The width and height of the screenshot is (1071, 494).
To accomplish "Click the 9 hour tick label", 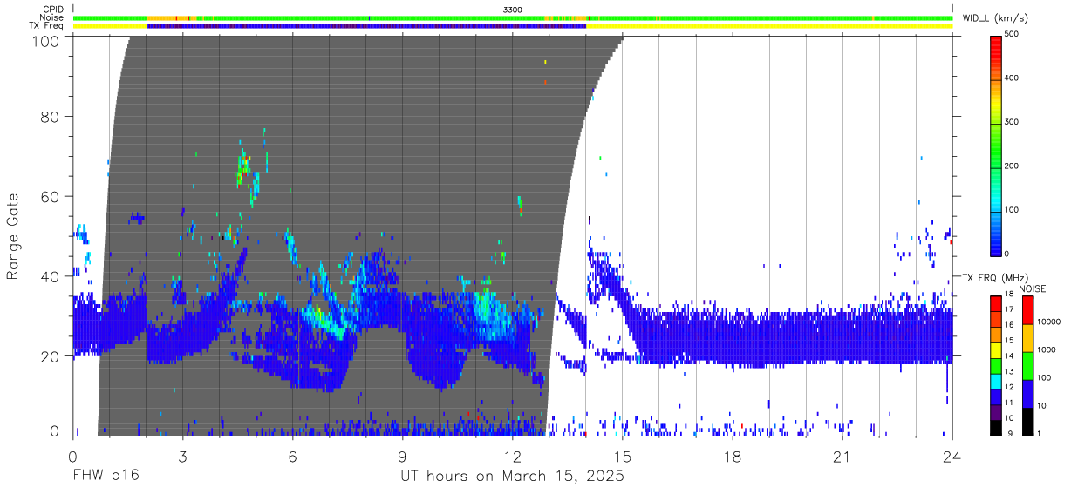I will tap(402, 456).
